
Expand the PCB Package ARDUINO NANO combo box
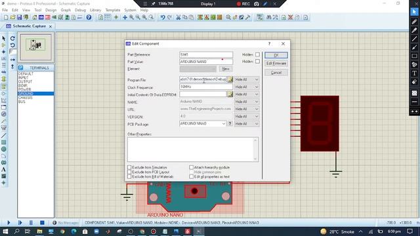(223, 124)
